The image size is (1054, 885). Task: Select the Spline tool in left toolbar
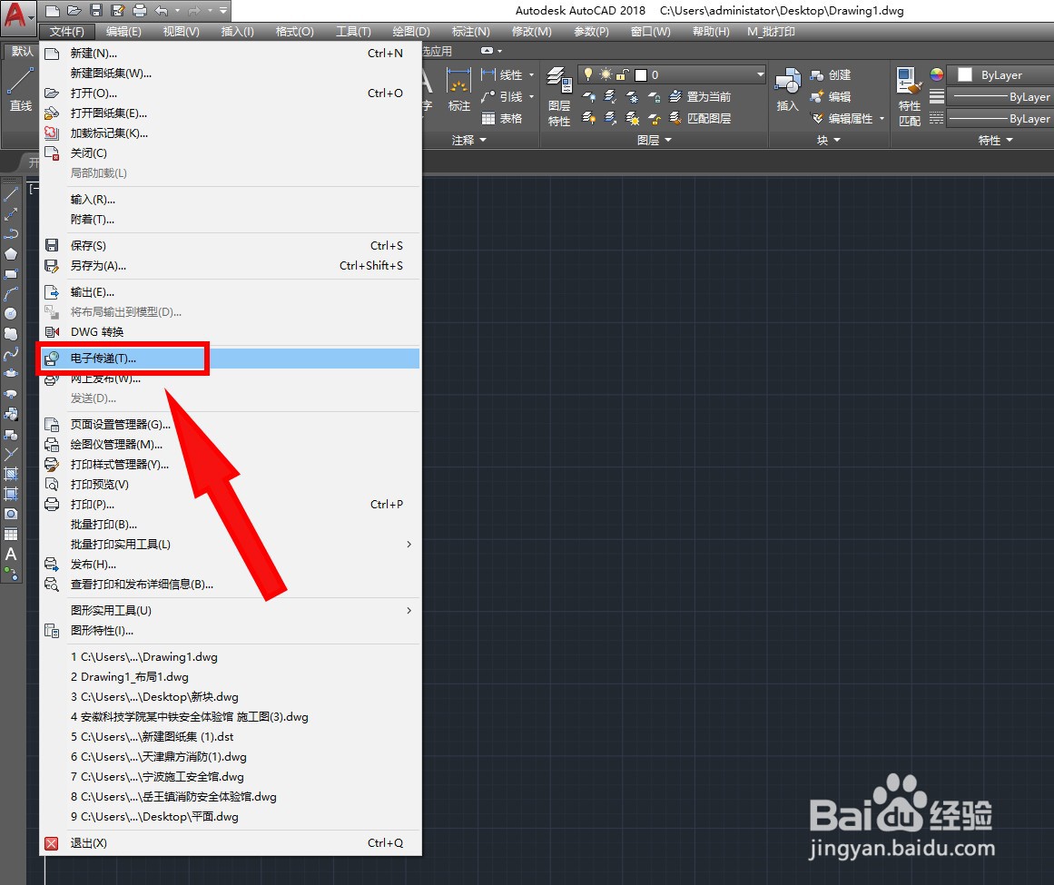coord(11,354)
